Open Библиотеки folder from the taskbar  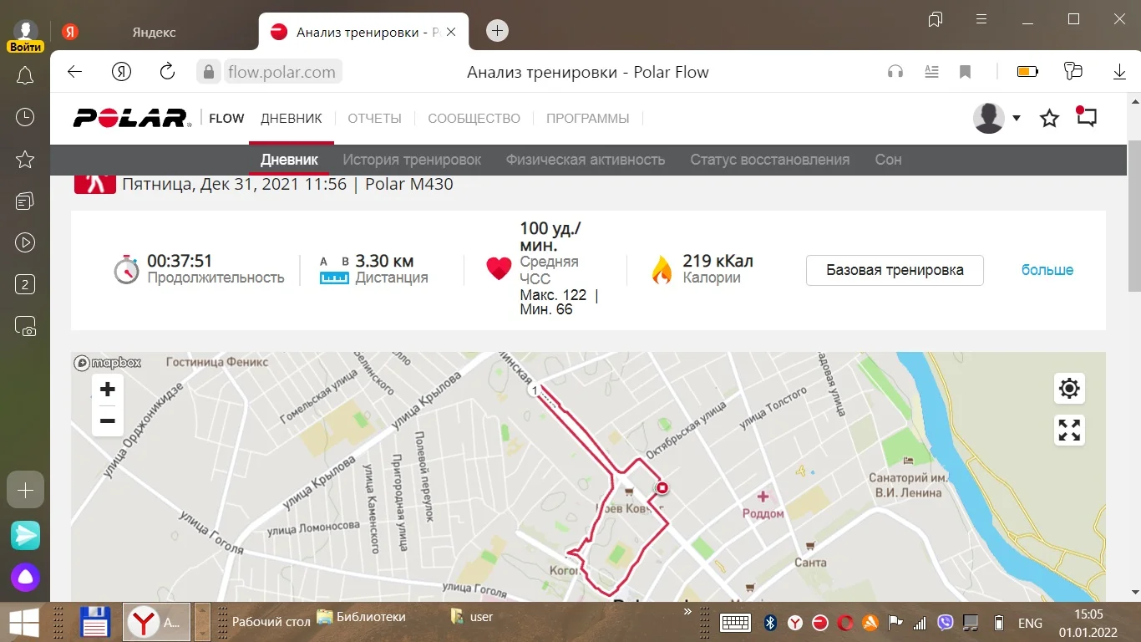(361, 617)
